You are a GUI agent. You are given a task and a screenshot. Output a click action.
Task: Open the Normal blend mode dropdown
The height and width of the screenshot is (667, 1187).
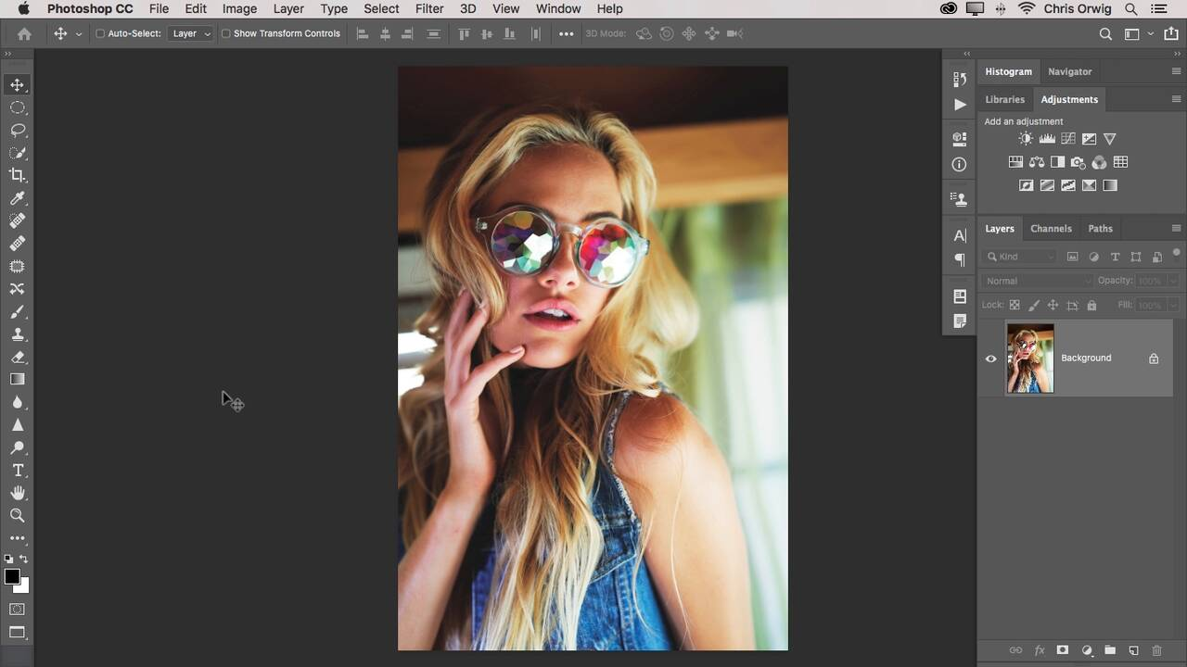click(1038, 281)
